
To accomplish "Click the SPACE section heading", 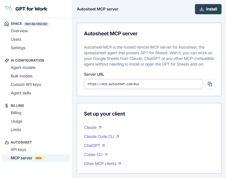I will pyautogui.click(x=16, y=24).
